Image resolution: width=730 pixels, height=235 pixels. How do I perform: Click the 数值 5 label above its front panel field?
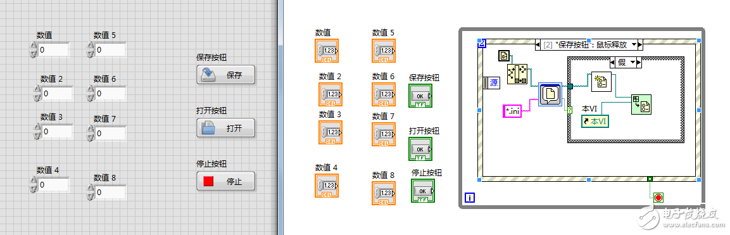coord(104,35)
